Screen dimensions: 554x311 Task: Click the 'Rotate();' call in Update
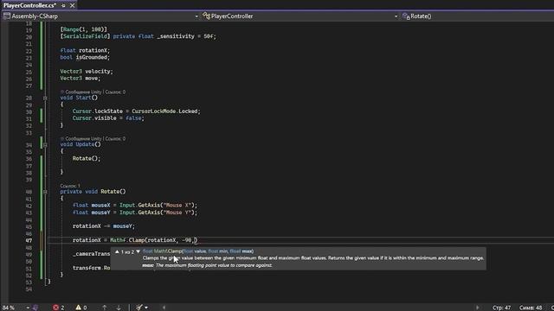(x=87, y=158)
